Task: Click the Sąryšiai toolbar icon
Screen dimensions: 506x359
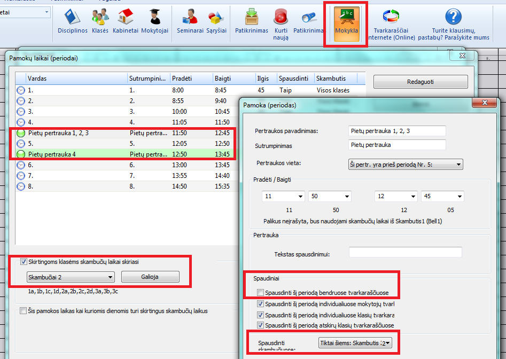Action: click(215, 21)
